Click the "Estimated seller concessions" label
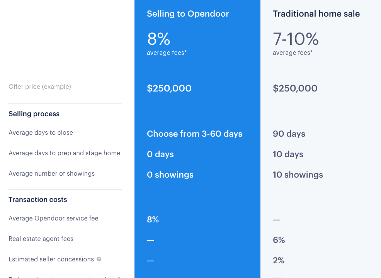 51,259
